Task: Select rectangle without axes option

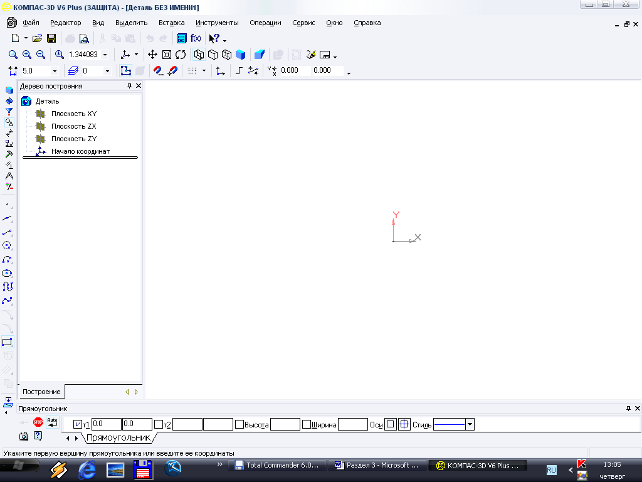Action: [391, 424]
